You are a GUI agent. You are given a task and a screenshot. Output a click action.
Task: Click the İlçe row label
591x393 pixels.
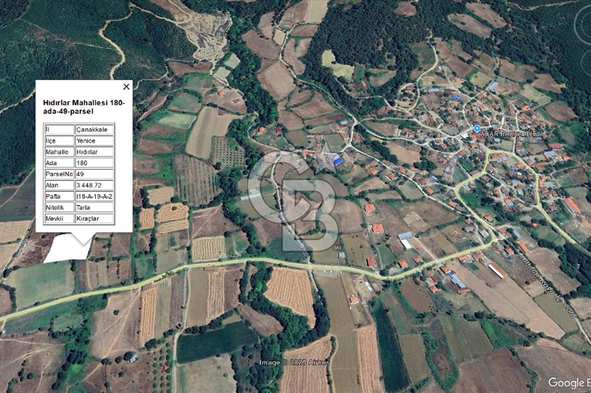[58, 140]
